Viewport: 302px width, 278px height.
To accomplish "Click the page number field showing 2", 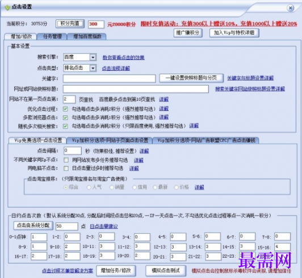I will 69,99.
